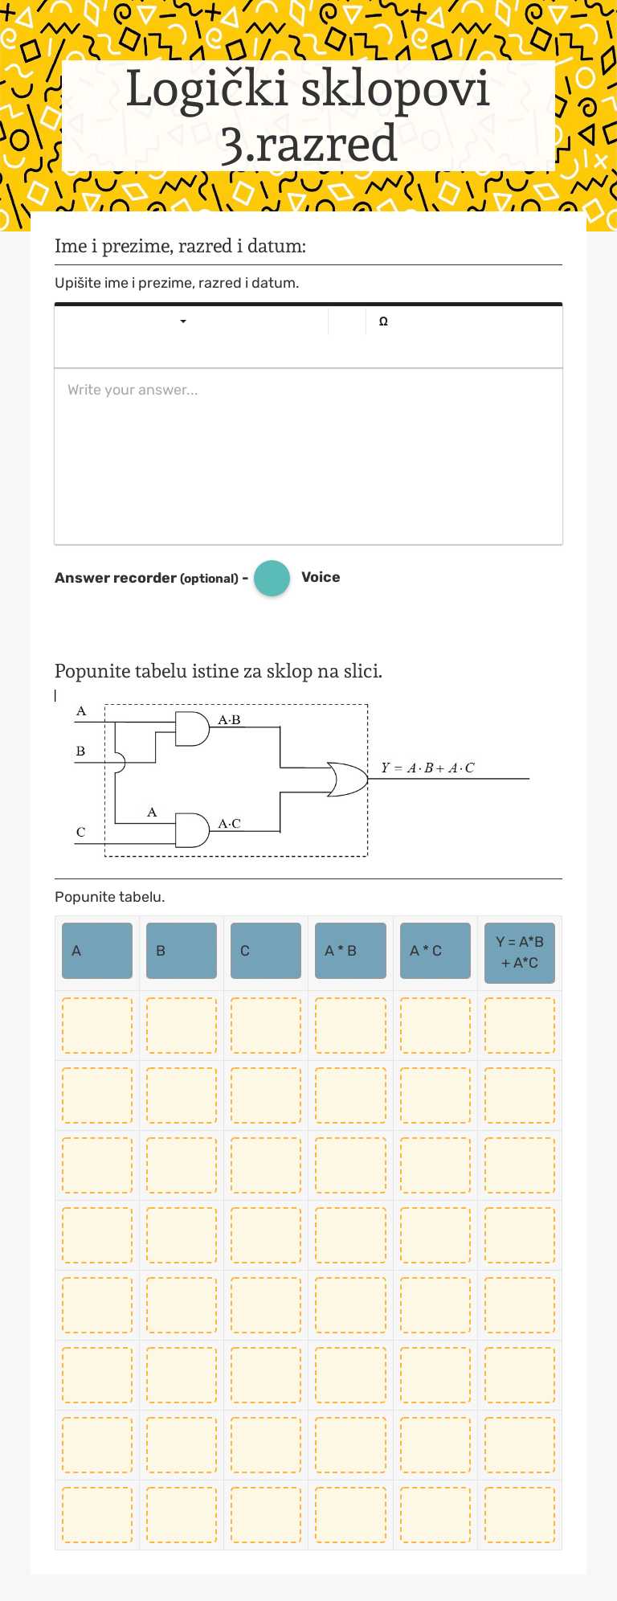Select the 'A * C' column header

435,950
